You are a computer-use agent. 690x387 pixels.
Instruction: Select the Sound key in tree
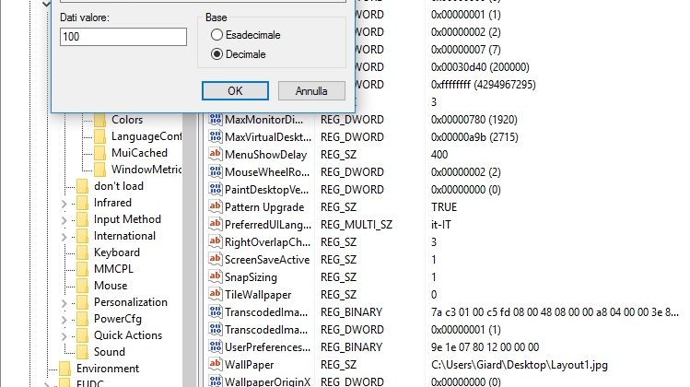point(110,352)
